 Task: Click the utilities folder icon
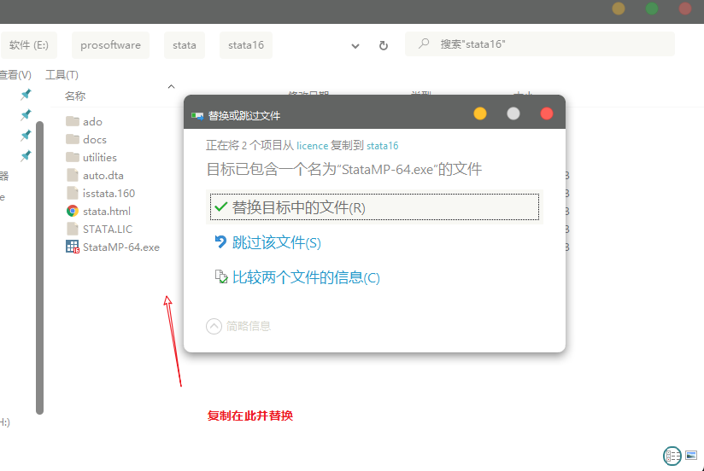(73, 157)
